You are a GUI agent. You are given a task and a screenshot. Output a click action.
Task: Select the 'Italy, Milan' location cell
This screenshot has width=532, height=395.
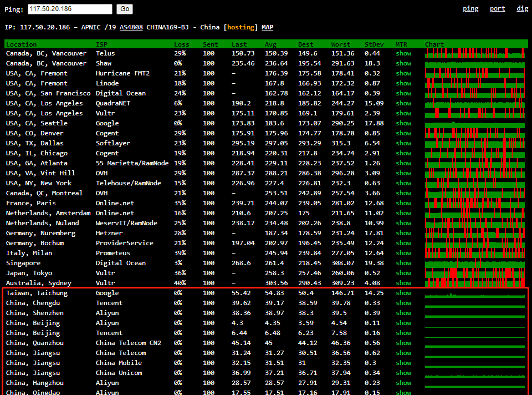(29, 253)
